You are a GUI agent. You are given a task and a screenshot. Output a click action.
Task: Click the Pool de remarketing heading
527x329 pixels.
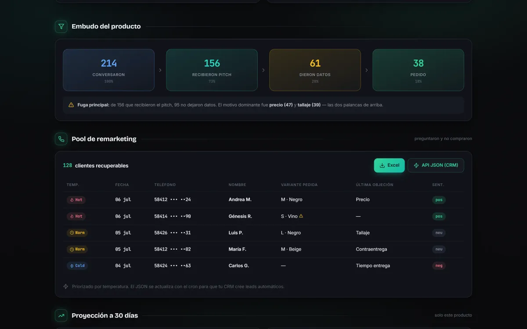click(104, 139)
